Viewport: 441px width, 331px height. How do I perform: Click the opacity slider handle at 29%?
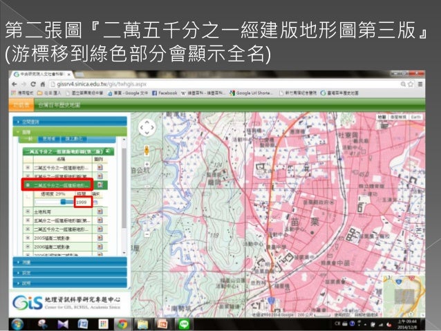point(64,202)
